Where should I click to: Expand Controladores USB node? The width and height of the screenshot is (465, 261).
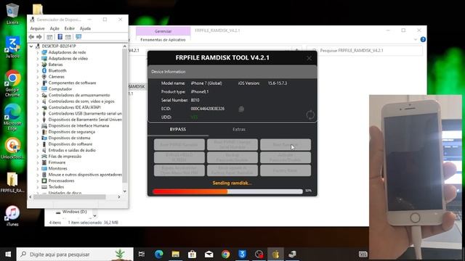point(38,114)
